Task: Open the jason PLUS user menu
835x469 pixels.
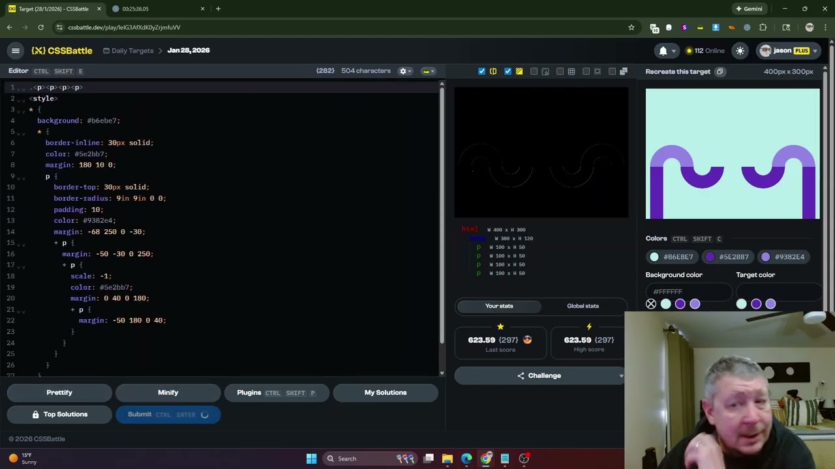Action: (x=789, y=51)
